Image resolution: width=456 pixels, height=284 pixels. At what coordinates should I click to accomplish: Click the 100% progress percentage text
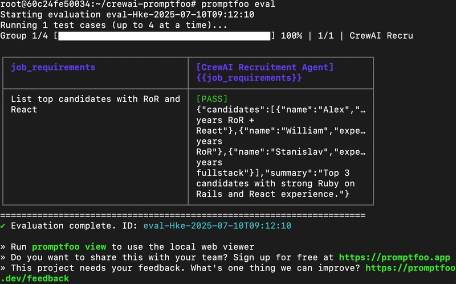tap(291, 36)
